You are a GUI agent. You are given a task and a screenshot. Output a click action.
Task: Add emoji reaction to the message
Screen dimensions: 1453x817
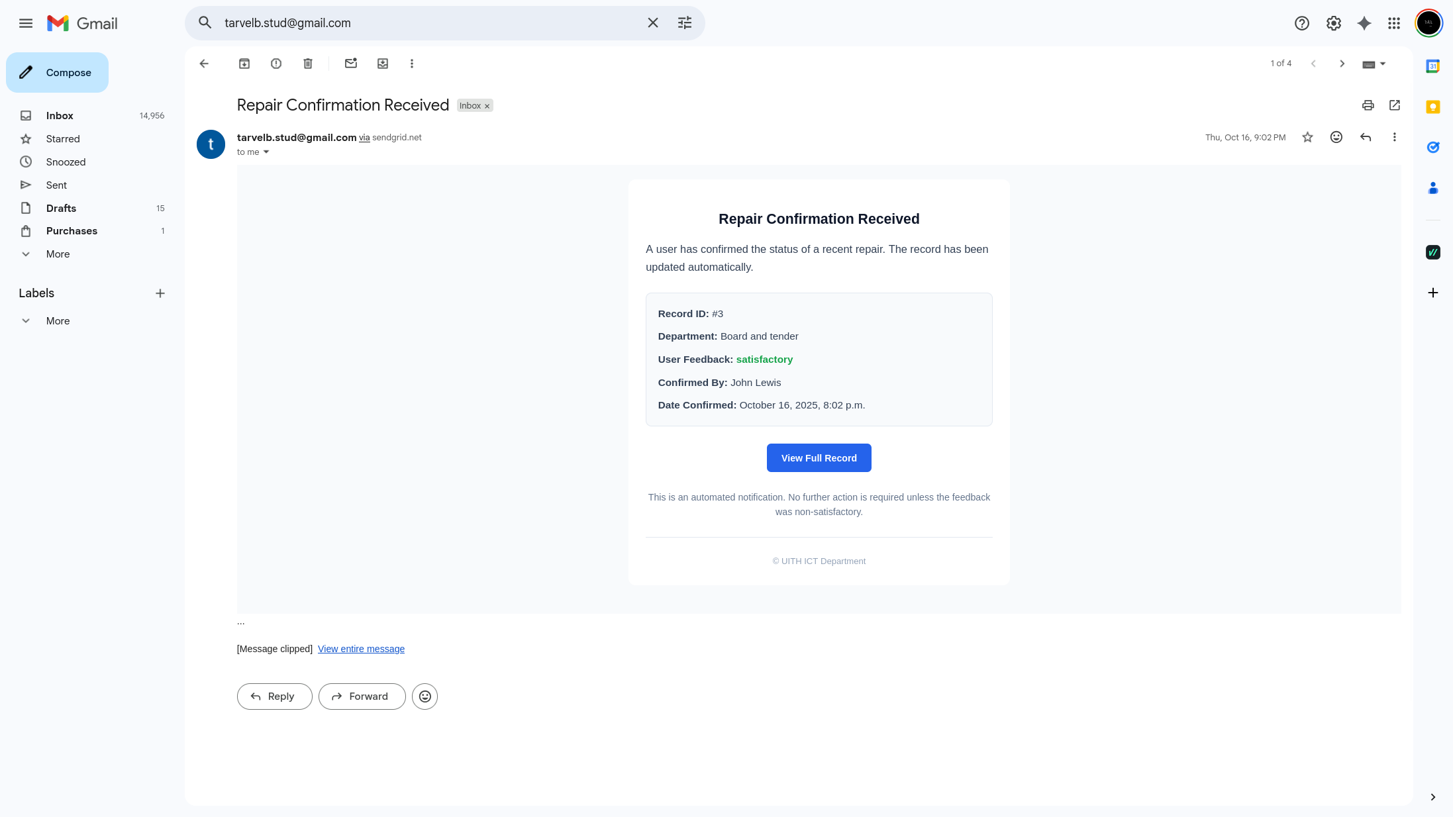tap(1336, 137)
